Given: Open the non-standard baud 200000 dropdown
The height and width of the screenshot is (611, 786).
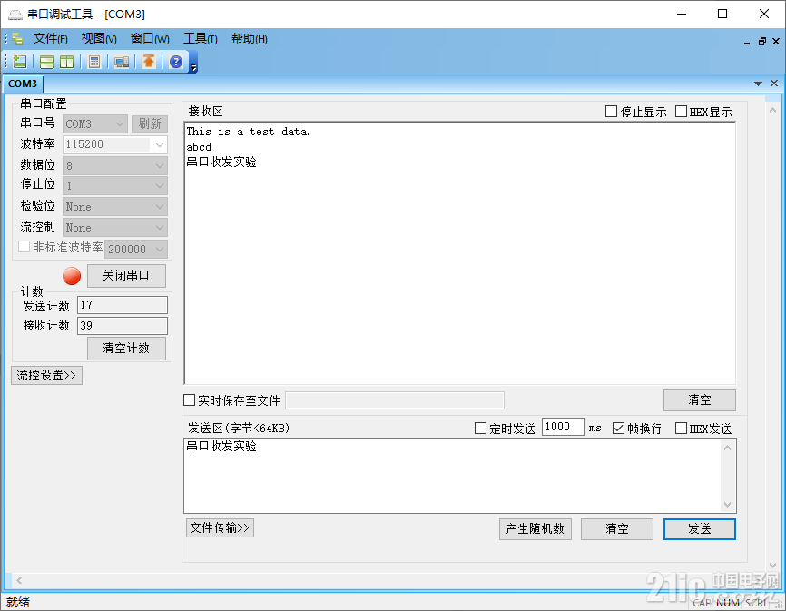Looking at the screenshot, I should 136,249.
